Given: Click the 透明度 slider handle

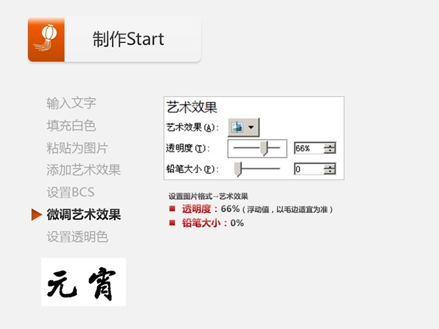Looking at the screenshot, I should coord(264,149).
